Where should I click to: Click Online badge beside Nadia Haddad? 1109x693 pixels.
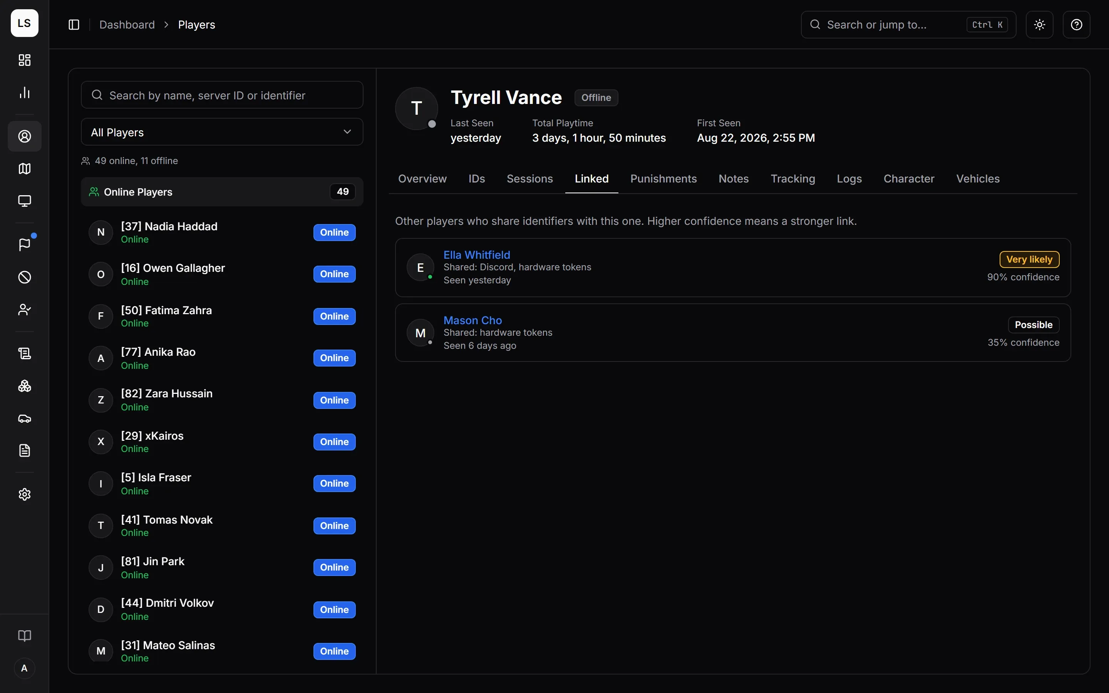(x=334, y=233)
